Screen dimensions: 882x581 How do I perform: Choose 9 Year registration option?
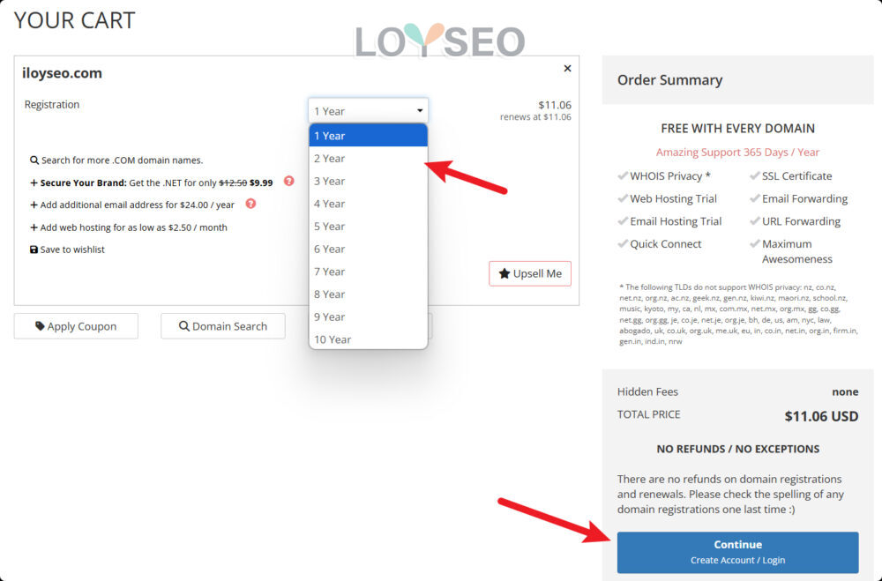(x=368, y=317)
